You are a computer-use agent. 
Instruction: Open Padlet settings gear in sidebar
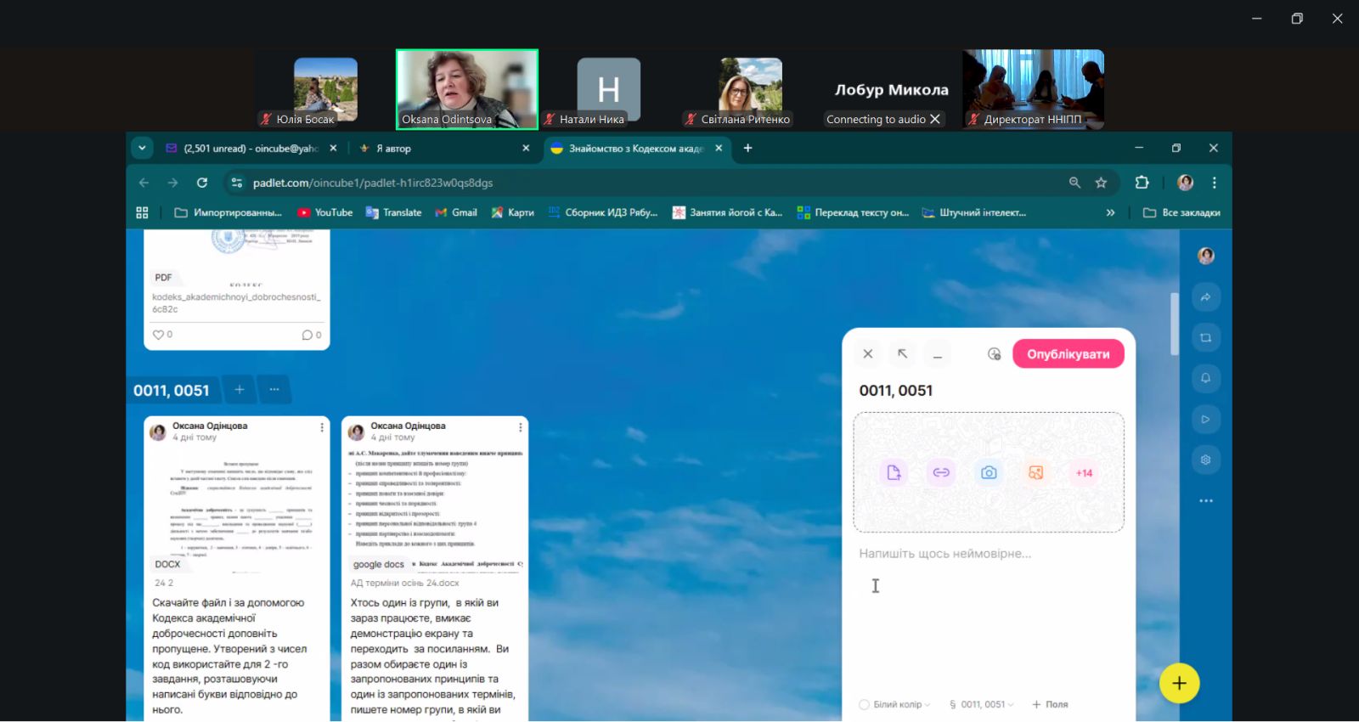click(1205, 460)
